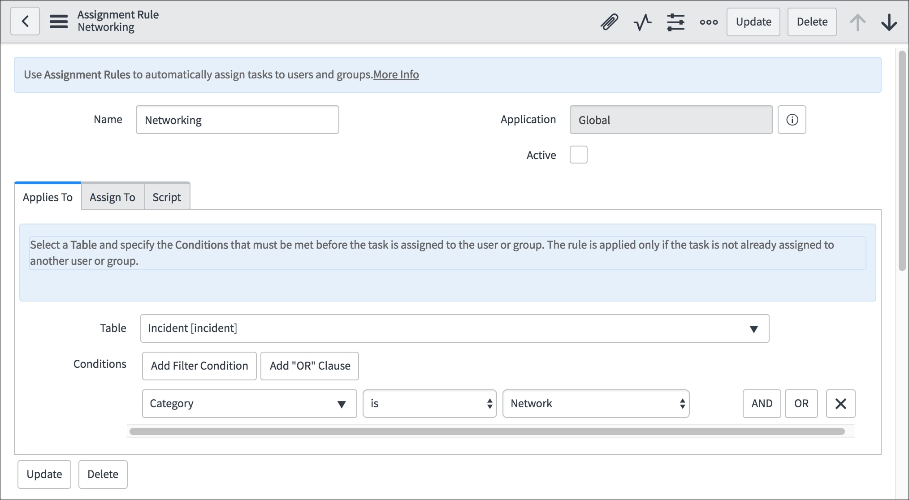Click into the Name field
Viewport: 909px width, 500px height.
237,120
